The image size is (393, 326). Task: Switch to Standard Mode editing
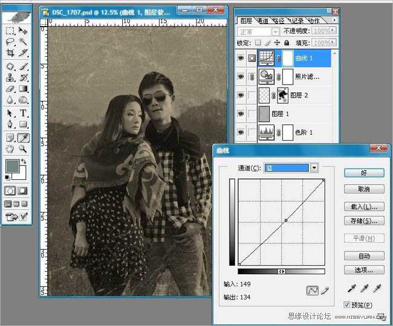[10, 191]
